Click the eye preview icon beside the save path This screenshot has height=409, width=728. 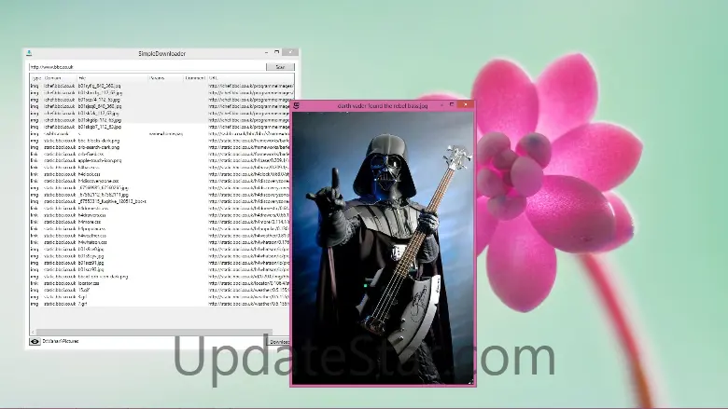(x=35, y=341)
